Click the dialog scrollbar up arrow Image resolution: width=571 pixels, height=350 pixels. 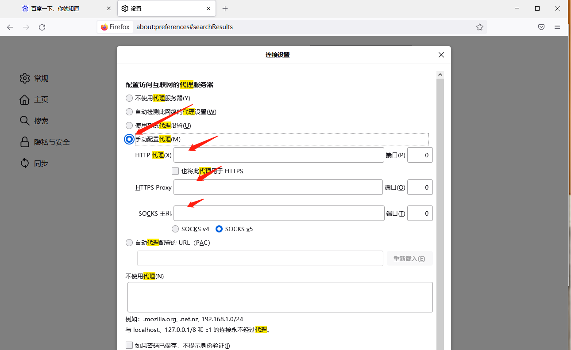(440, 74)
